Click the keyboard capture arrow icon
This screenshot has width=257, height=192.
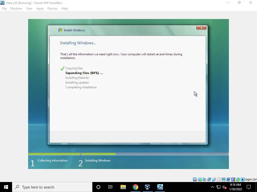click(243, 179)
